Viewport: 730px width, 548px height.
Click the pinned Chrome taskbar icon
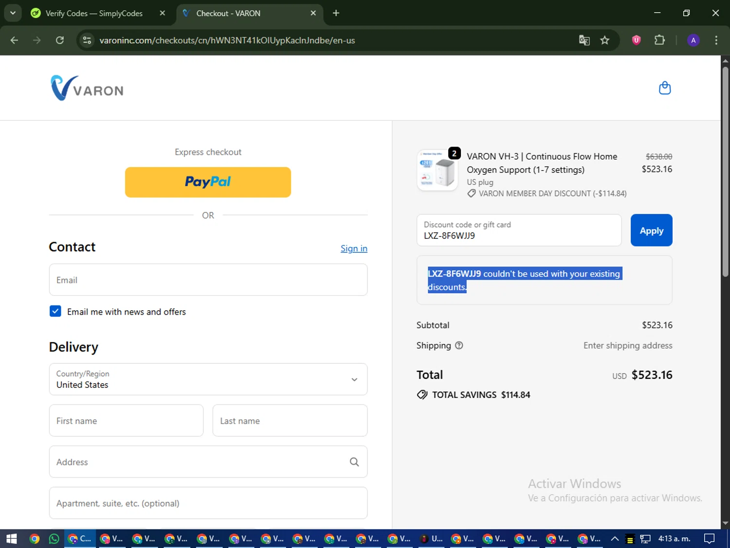click(34, 539)
